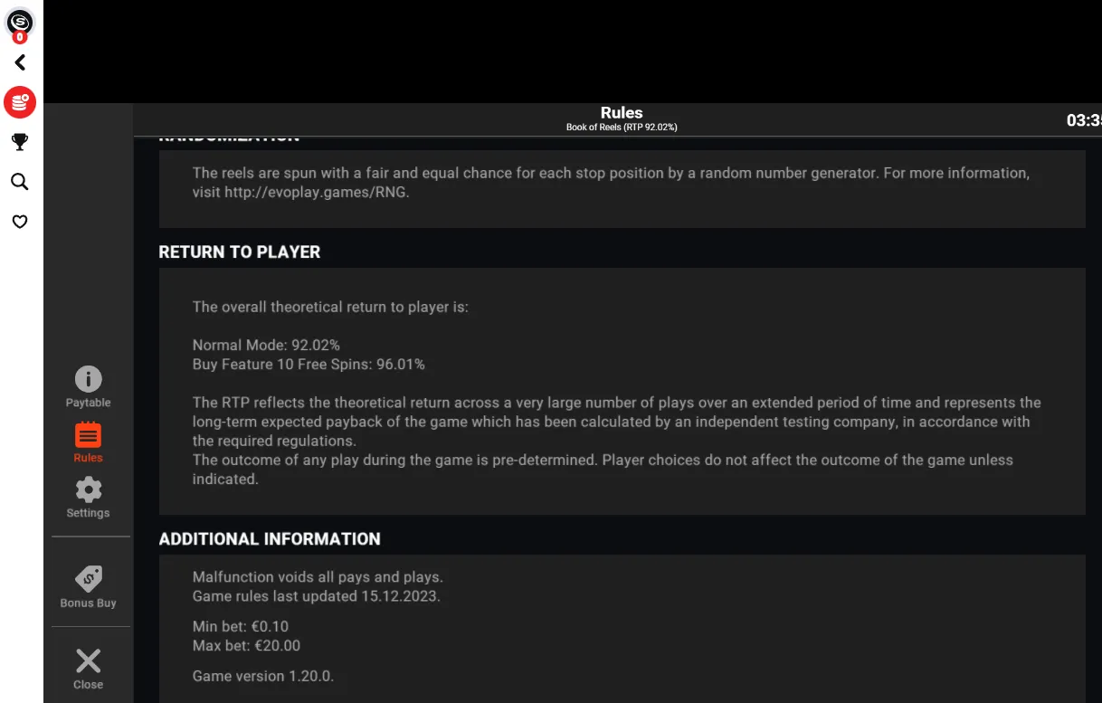Click the Return to Player heading
This screenshot has height=703, width=1102.
tap(240, 252)
